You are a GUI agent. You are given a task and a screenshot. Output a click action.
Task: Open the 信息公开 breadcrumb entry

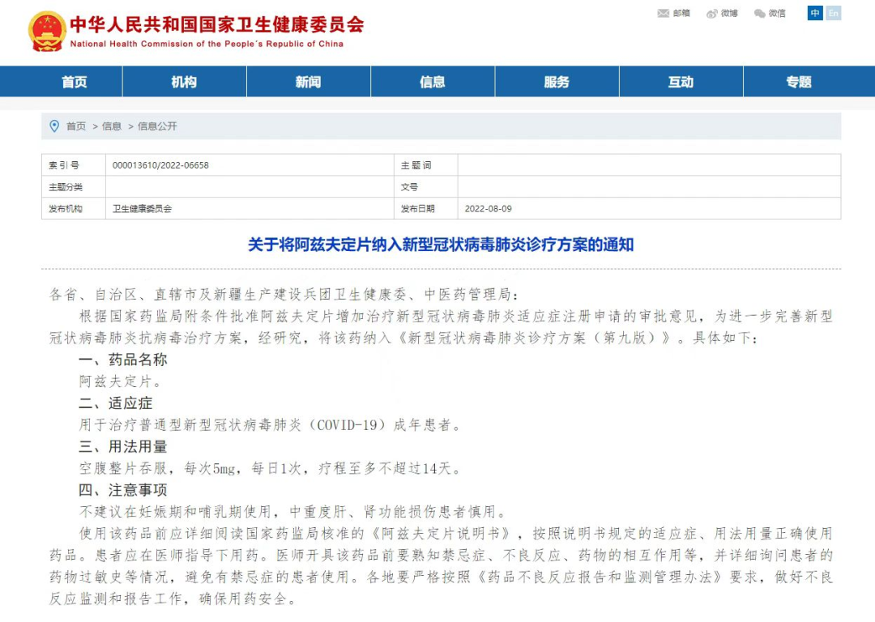(x=156, y=126)
